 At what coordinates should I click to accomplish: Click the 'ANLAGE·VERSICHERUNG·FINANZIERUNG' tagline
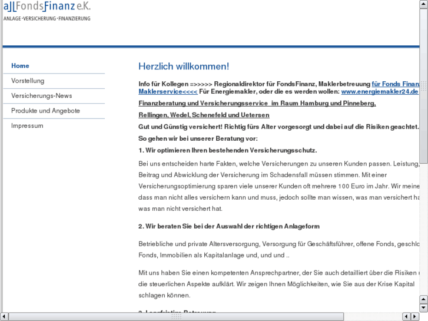point(47,19)
